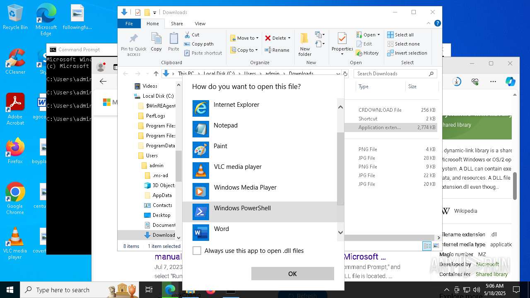Viewport: 530px width, 298px height.
Task: Click Cut in Clipboard group
Action: (192, 35)
